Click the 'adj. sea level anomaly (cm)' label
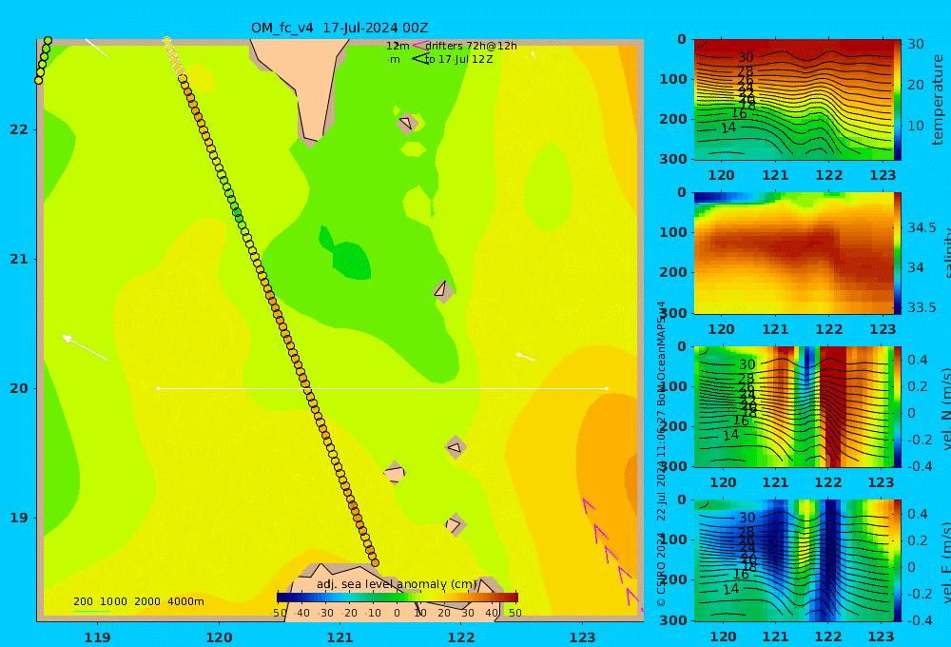Image resolution: width=951 pixels, height=647 pixels. (x=397, y=584)
